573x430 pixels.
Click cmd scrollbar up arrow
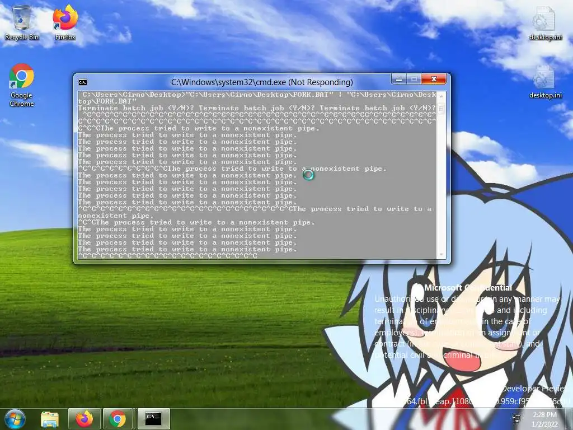[x=441, y=96]
